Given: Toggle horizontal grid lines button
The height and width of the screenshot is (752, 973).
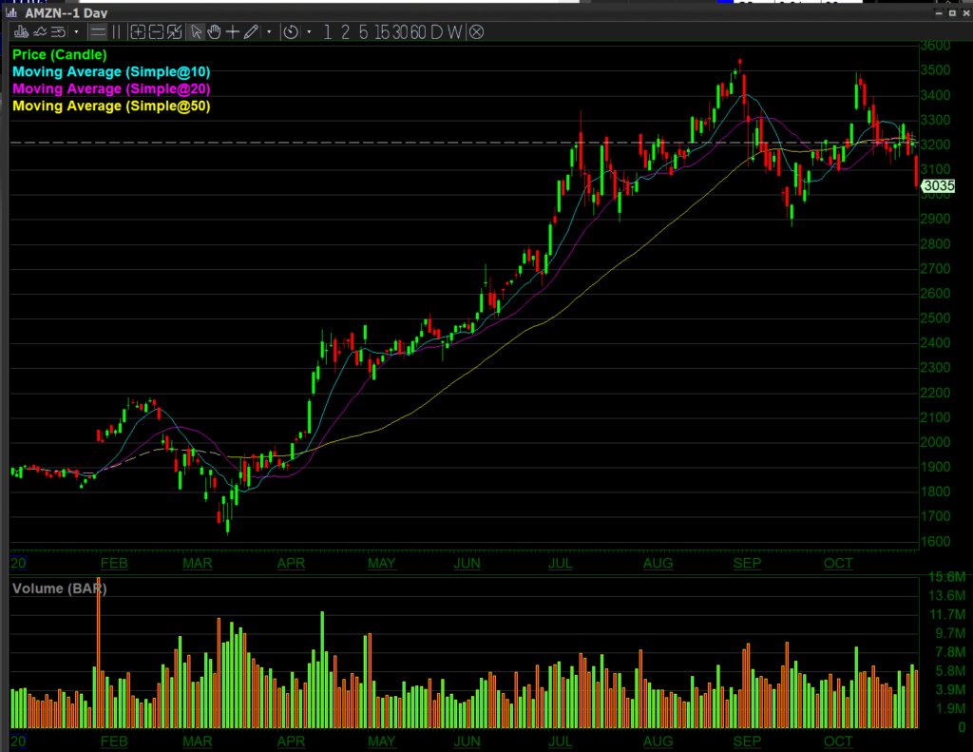Looking at the screenshot, I should pos(97,32).
